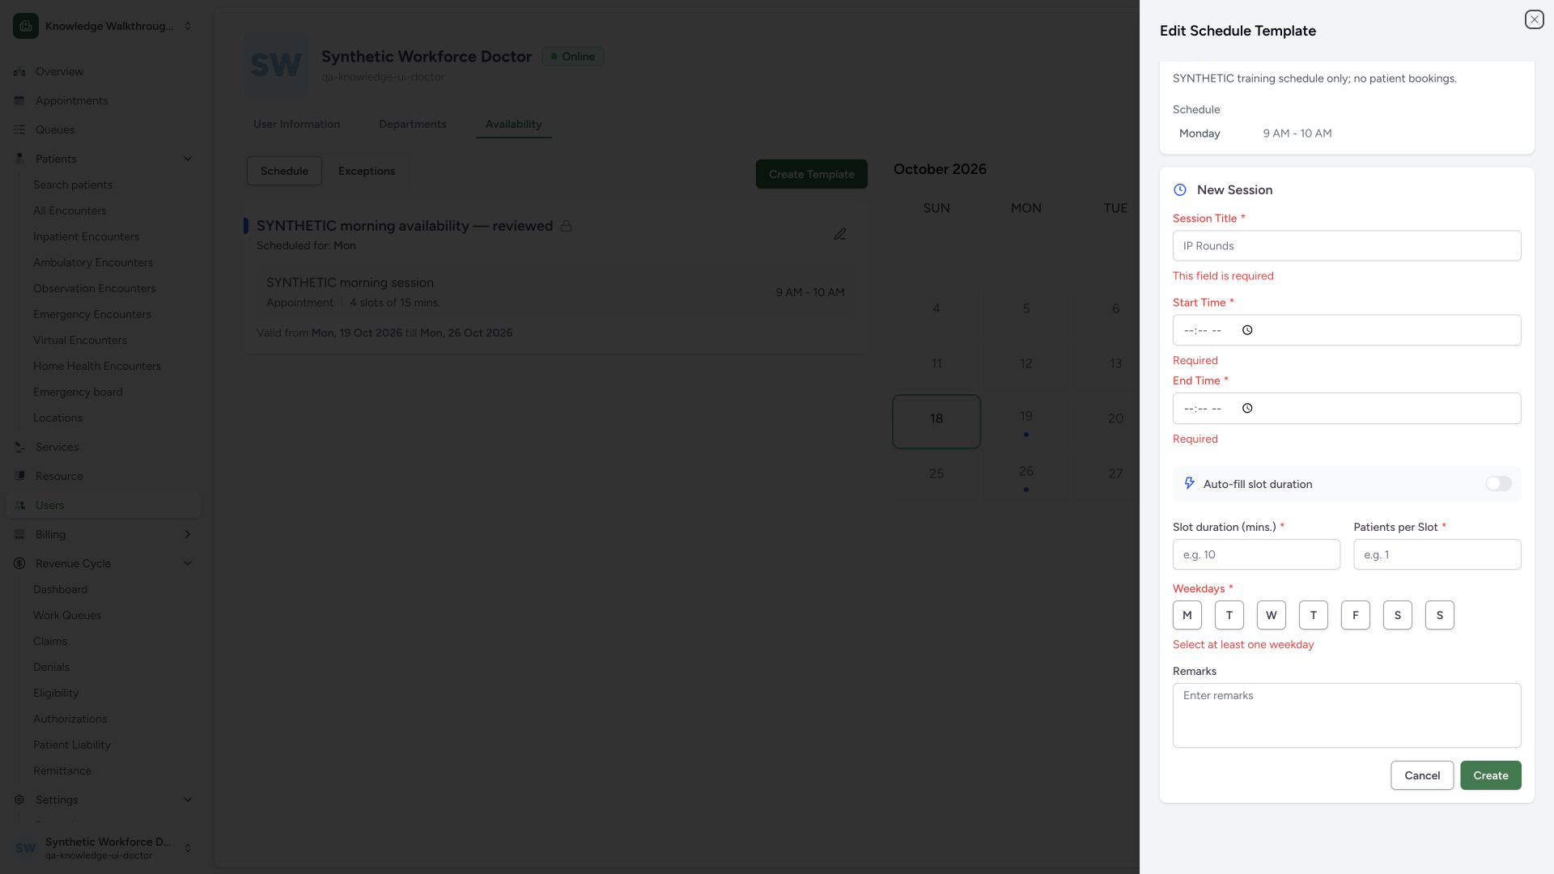
Task: Click the lock icon beside template title
Action: (566, 226)
